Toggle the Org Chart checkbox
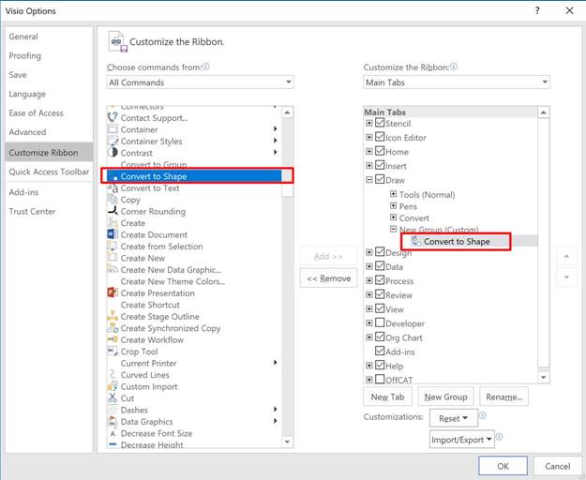 pos(380,337)
